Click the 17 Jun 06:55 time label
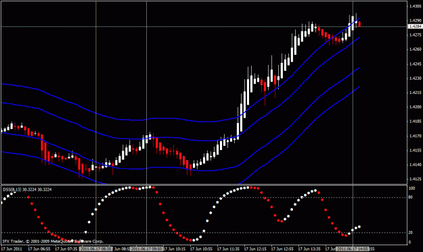 (x=39, y=249)
